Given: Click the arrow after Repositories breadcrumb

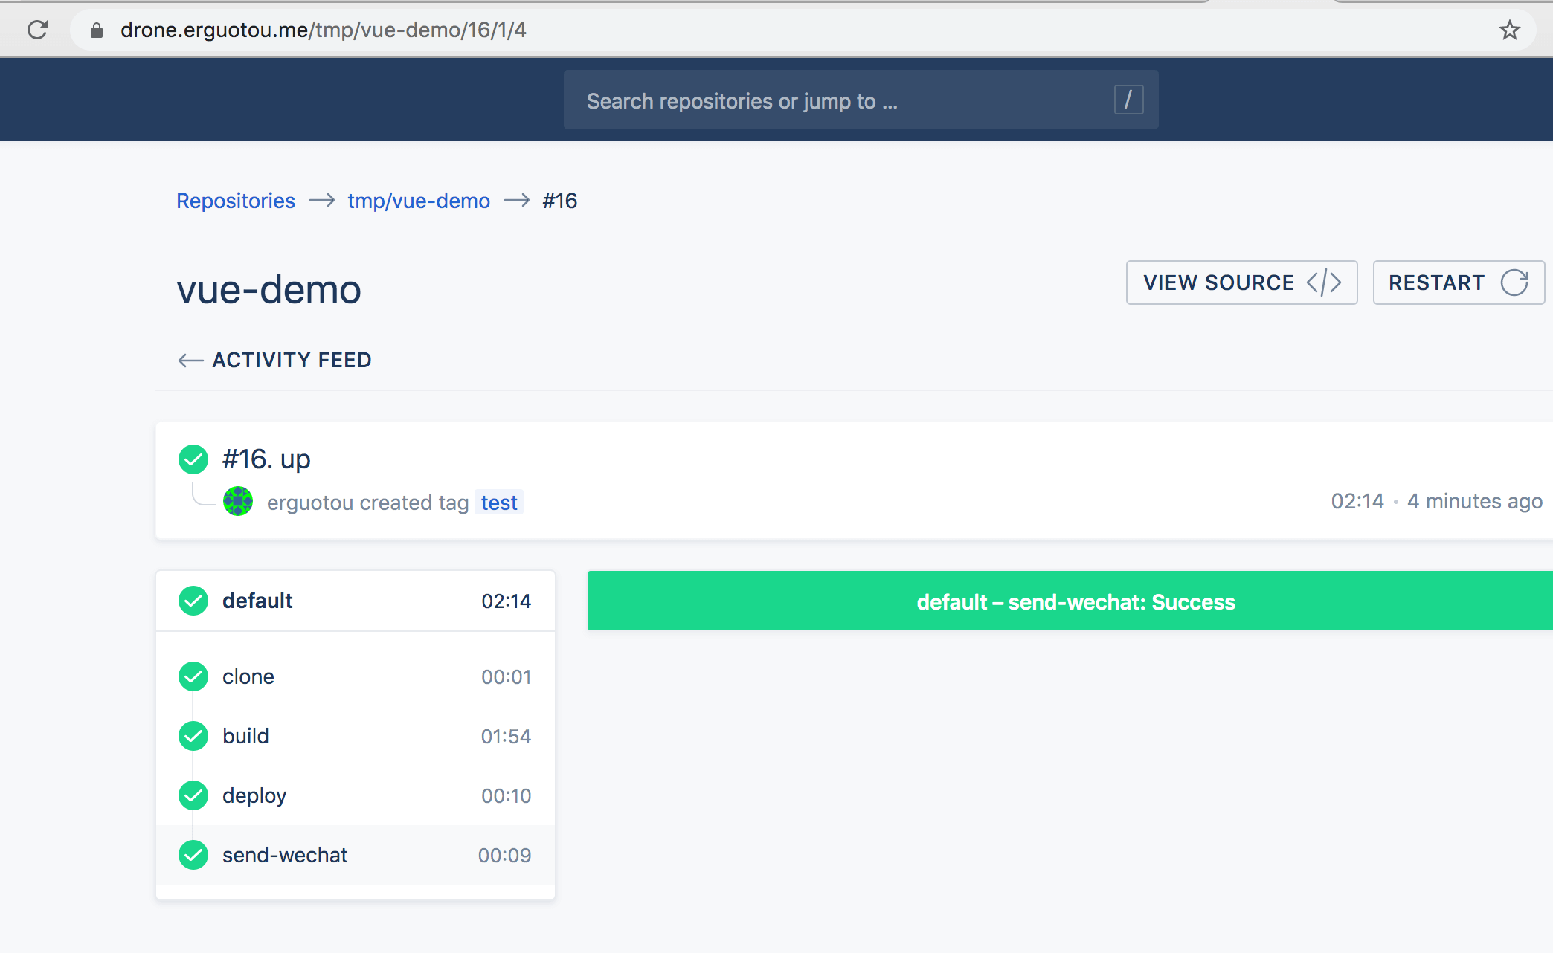Looking at the screenshot, I should coord(321,201).
